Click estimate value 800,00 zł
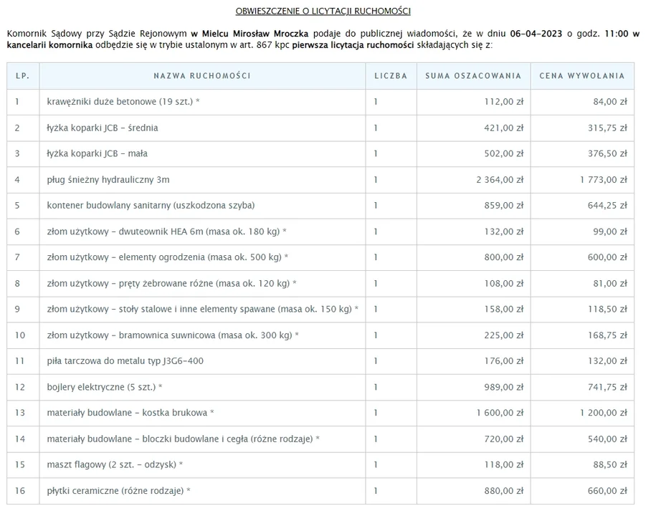Viewport: 666px width, 516px height. point(504,257)
